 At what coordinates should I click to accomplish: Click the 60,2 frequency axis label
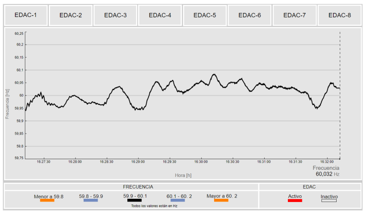[20, 45]
